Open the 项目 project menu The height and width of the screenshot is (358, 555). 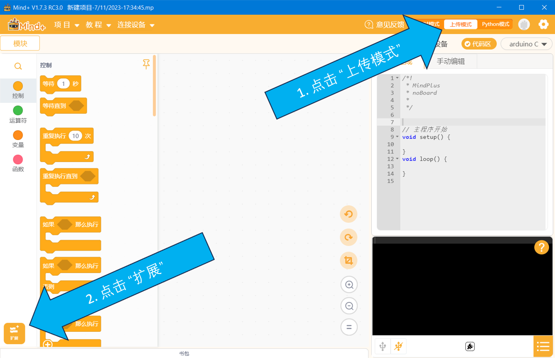(x=67, y=25)
